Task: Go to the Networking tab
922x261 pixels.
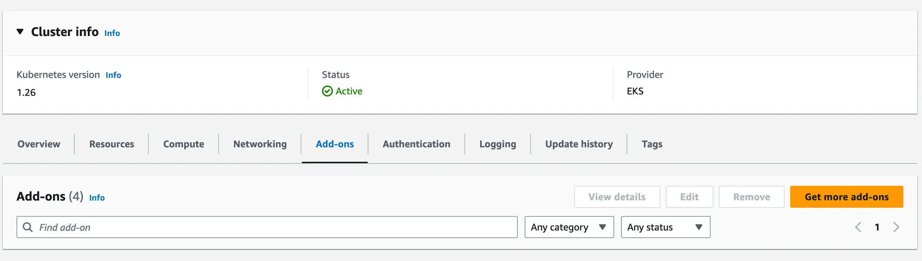Action: [x=260, y=144]
